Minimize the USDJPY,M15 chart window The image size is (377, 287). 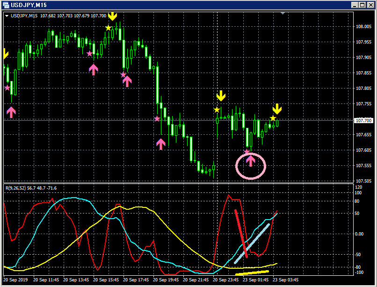pos(355,5)
